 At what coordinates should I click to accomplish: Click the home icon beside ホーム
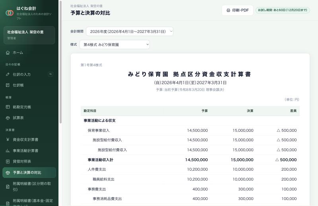8,53
